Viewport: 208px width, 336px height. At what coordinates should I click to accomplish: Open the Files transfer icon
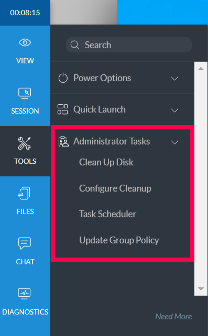click(x=24, y=193)
